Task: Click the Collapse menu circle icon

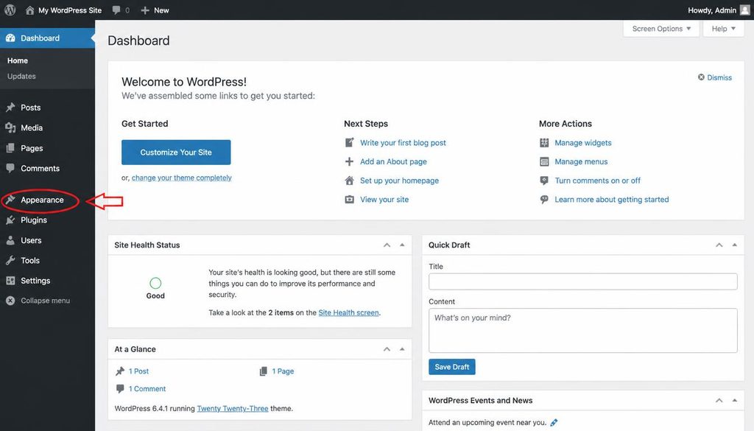Action: pyautogui.click(x=10, y=301)
